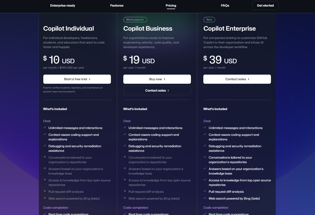Click the Most popular badge
This screenshot has height=215, width=315.
tap(135, 19)
